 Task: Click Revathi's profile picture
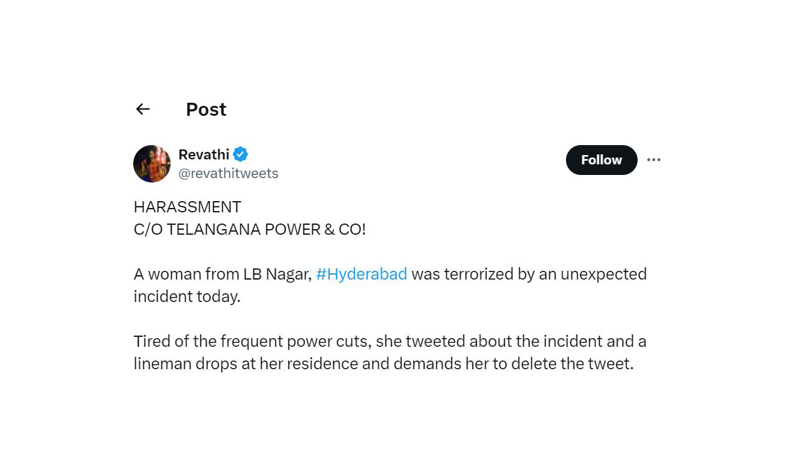152,163
